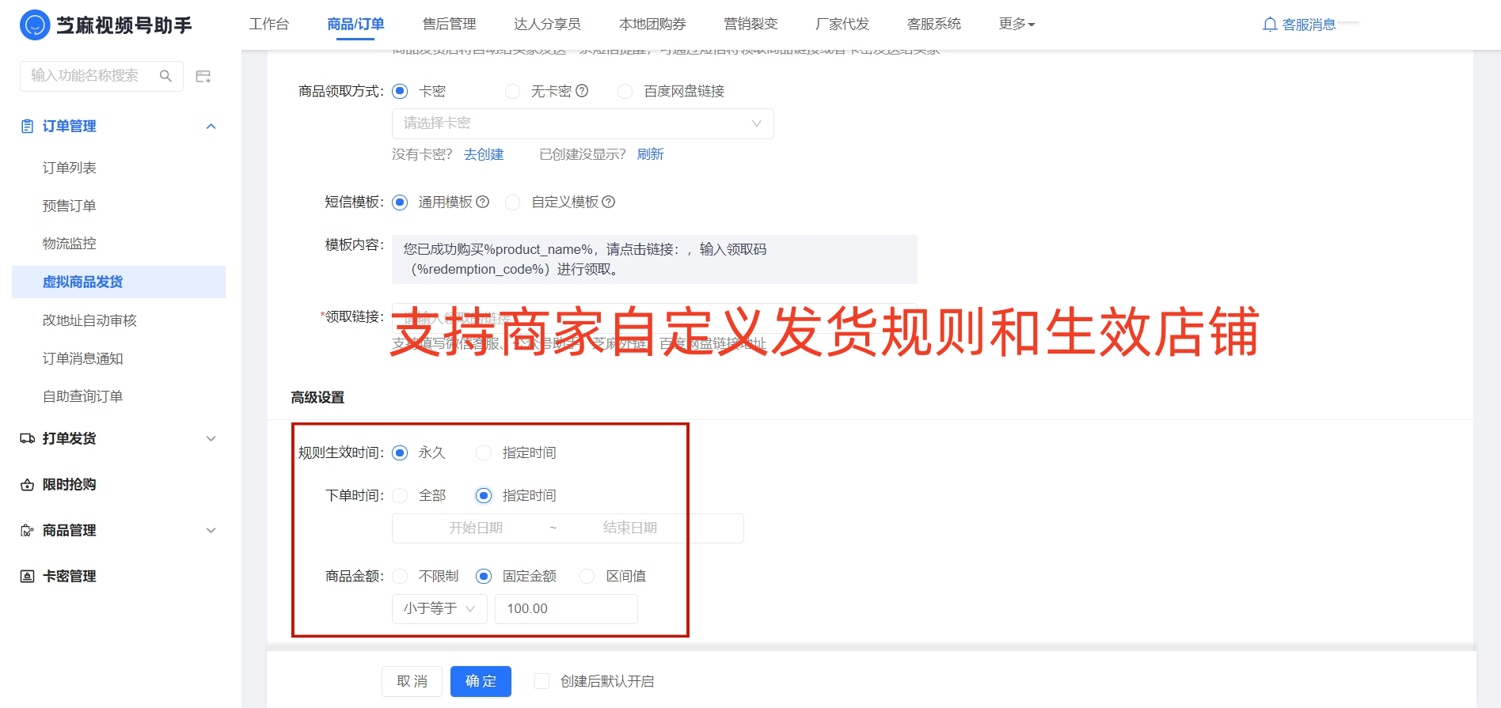The height and width of the screenshot is (708, 1501).
Task: Select the 百度网盘链接 radio option
Action: 625,91
